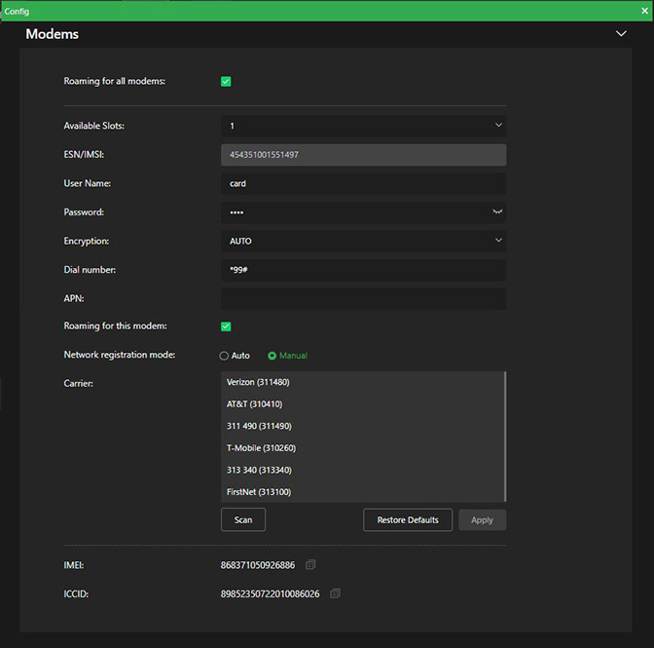Show password using the eye icon
Viewport: 654px width, 648px height.
[497, 211]
